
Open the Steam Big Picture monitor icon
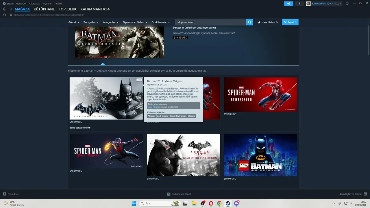point(347,3)
